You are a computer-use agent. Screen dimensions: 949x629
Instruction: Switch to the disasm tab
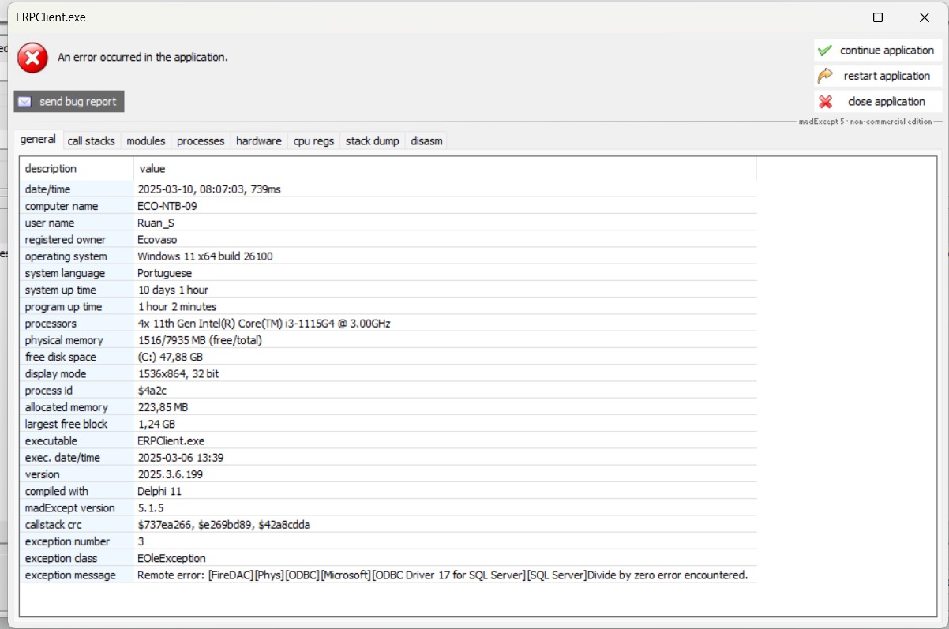tap(426, 140)
